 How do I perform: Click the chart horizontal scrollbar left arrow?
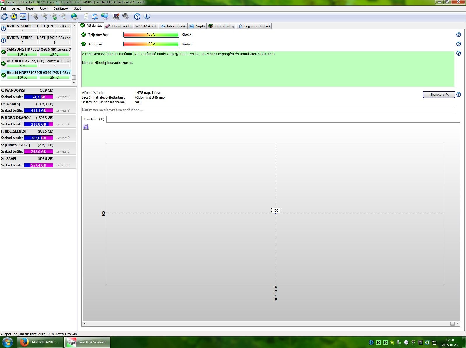coord(85,323)
